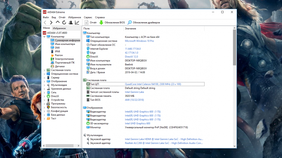Expand the DirectX tree node
The width and height of the screenshot is (282, 158).
(44, 96)
